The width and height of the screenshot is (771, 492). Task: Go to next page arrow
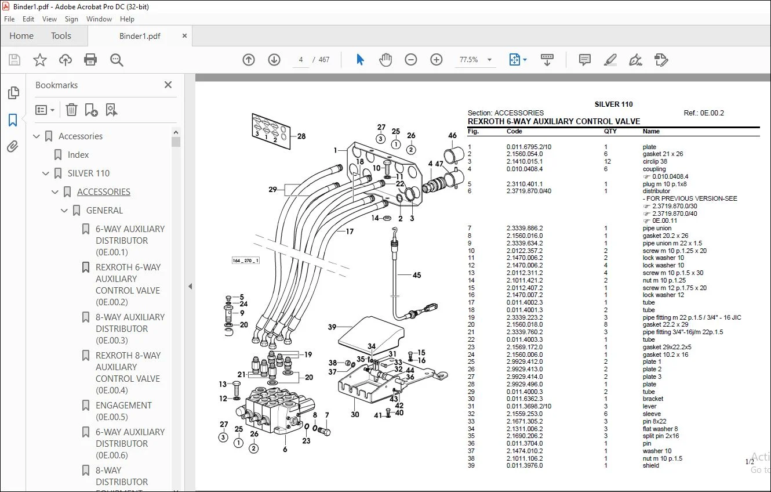[x=274, y=60]
